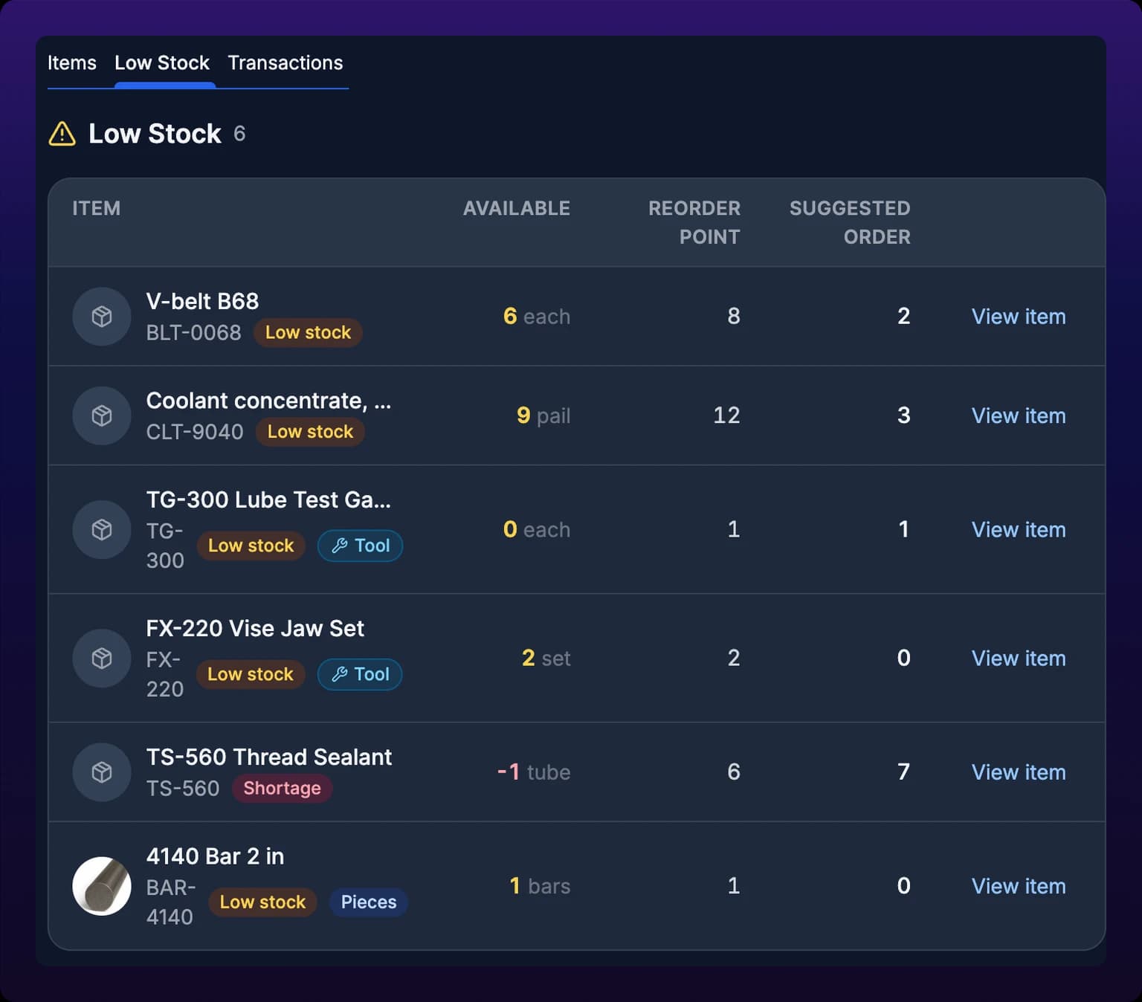
Task: Click the 2 set available quantity
Action: (x=546, y=658)
